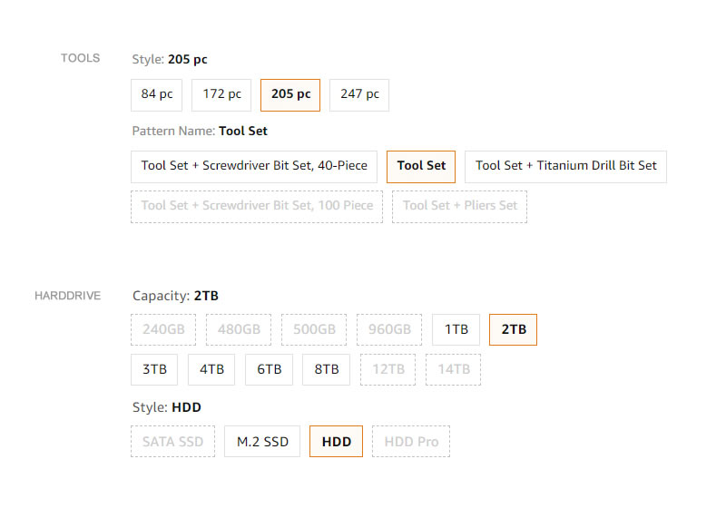The image size is (726, 508).
Task: Click the selected Tool Set pattern option
Action: pos(421,166)
